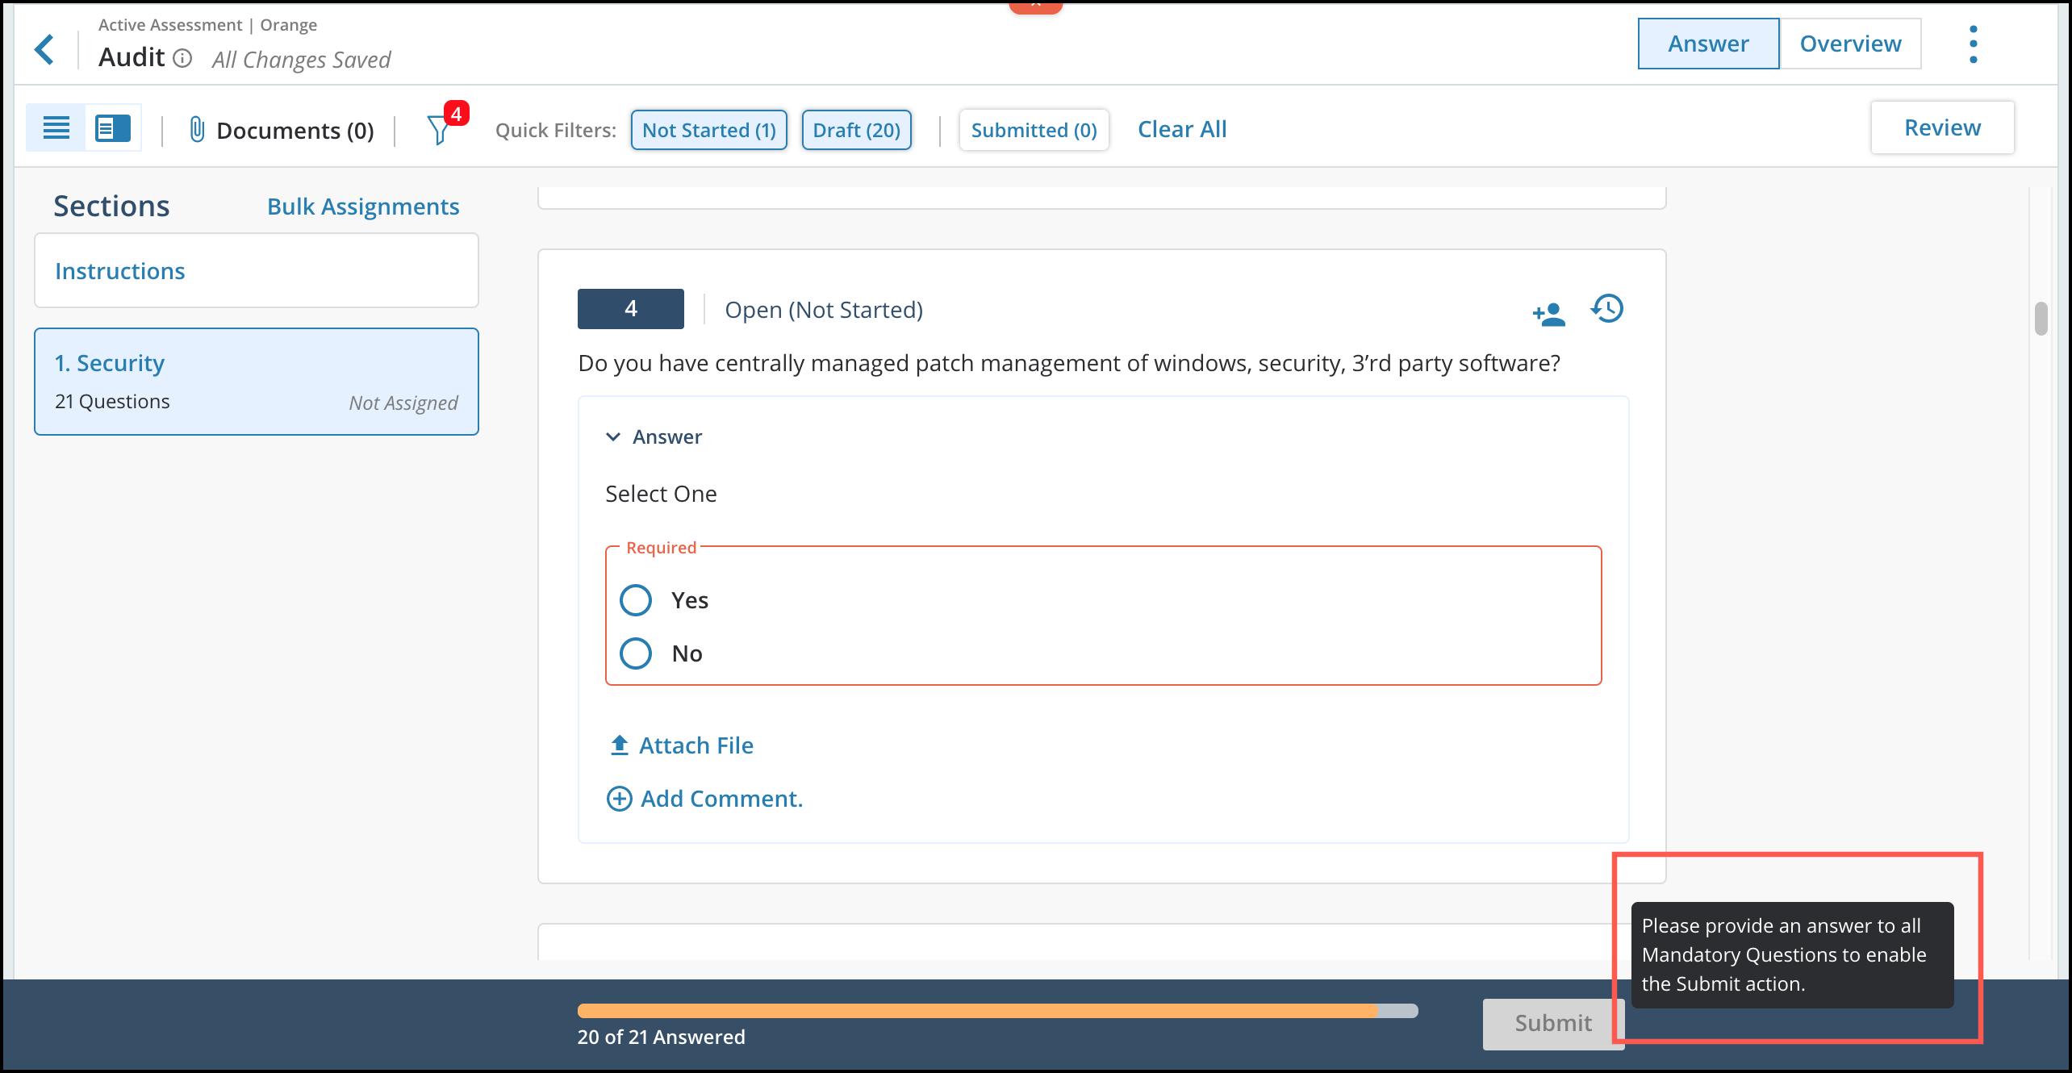
Task: Click the 21 Questions text
Action: pyautogui.click(x=112, y=401)
